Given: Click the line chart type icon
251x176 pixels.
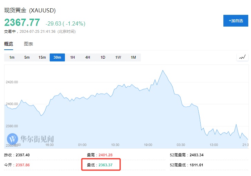Looking at the screenshot, I should click(242, 57).
